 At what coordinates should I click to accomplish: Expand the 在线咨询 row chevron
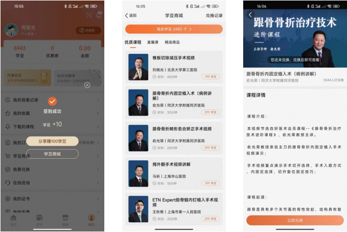click(98, 183)
